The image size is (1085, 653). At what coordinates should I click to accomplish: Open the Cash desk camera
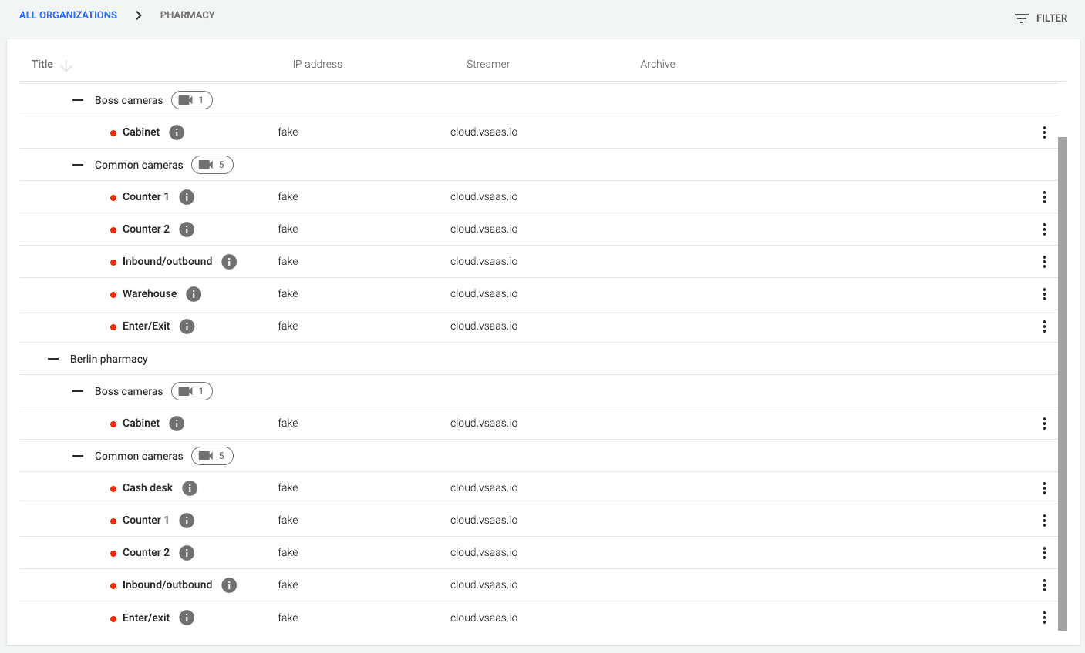point(147,488)
